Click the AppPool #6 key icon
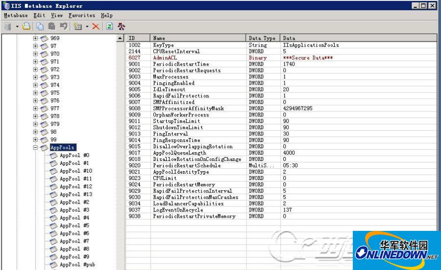This screenshot has height=270, width=441. tap(53, 234)
